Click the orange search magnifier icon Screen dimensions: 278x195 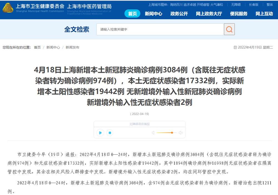tap(229, 29)
